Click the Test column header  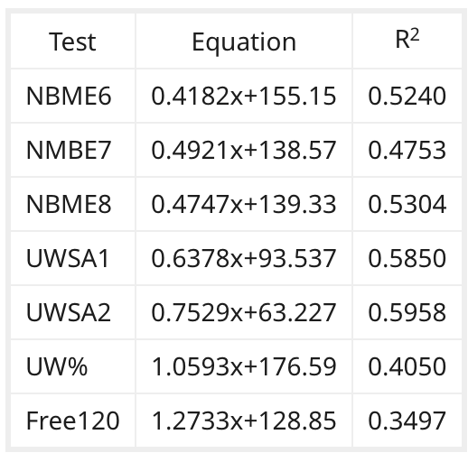pos(72,42)
